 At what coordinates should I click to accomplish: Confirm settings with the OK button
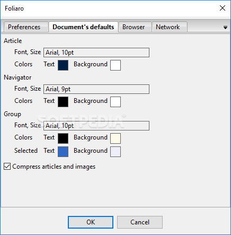[x=91, y=222]
